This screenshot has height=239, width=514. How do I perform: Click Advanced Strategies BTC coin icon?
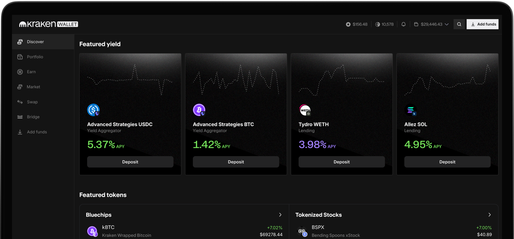click(199, 110)
